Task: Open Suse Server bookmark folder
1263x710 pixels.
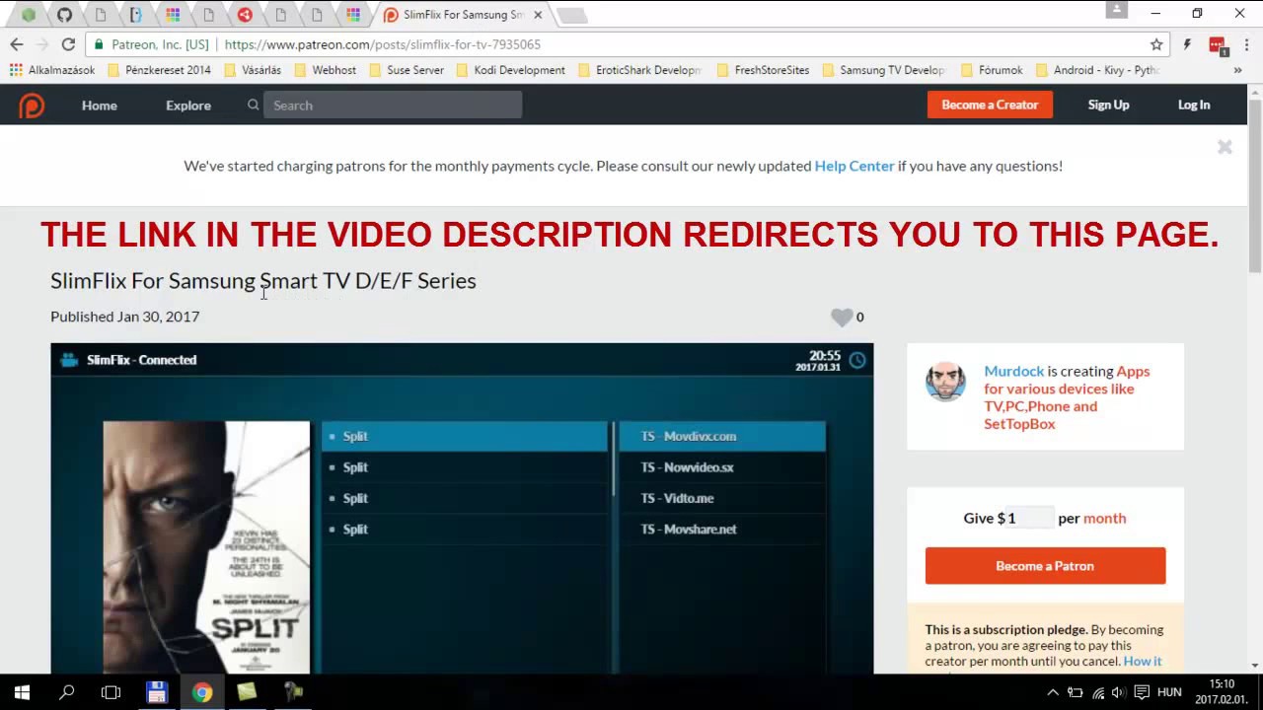Action: (407, 70)
